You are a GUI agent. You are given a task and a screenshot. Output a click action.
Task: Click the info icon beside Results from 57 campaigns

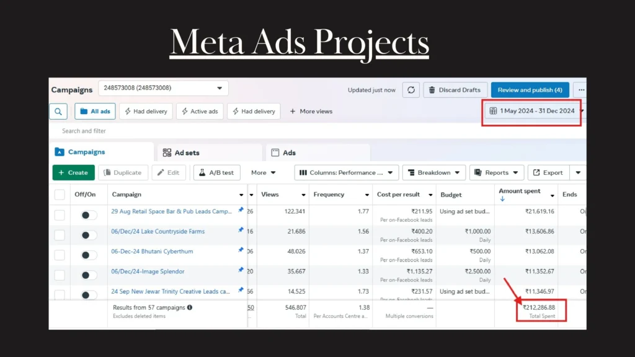coord(190,307)
